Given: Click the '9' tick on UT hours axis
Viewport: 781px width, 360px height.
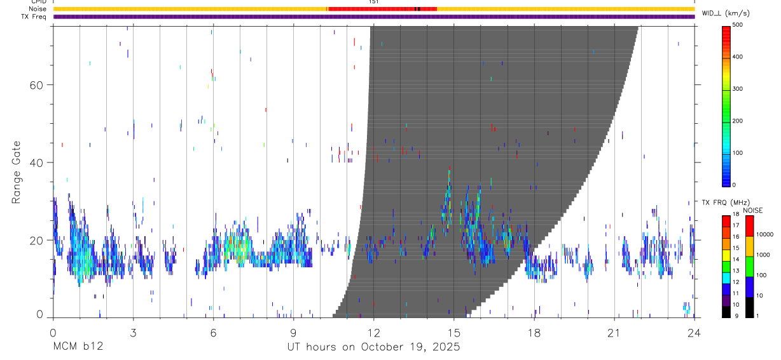Looking at the screenshot, I should coord(294,333).
